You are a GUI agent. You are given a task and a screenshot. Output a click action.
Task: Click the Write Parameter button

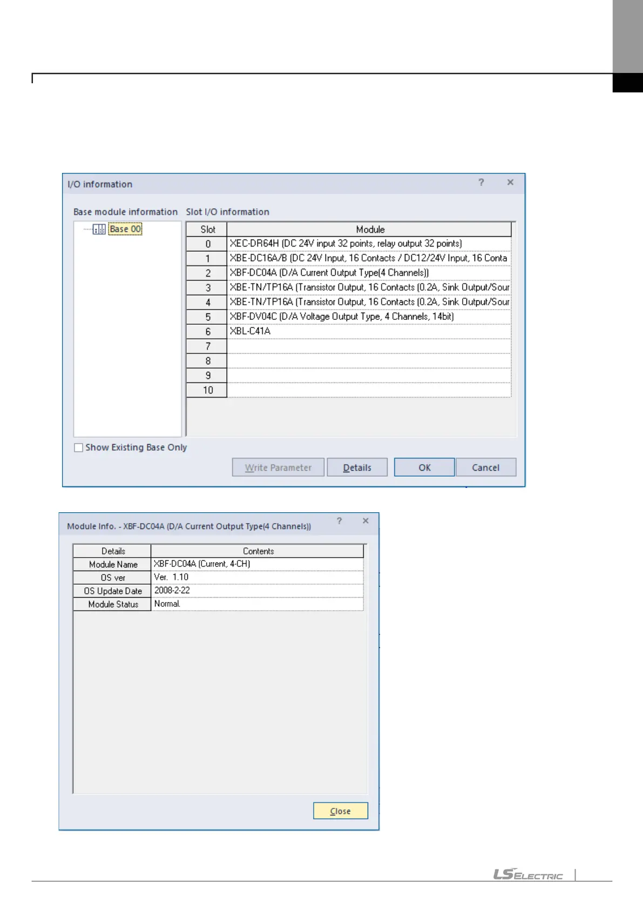pos(278,467)
